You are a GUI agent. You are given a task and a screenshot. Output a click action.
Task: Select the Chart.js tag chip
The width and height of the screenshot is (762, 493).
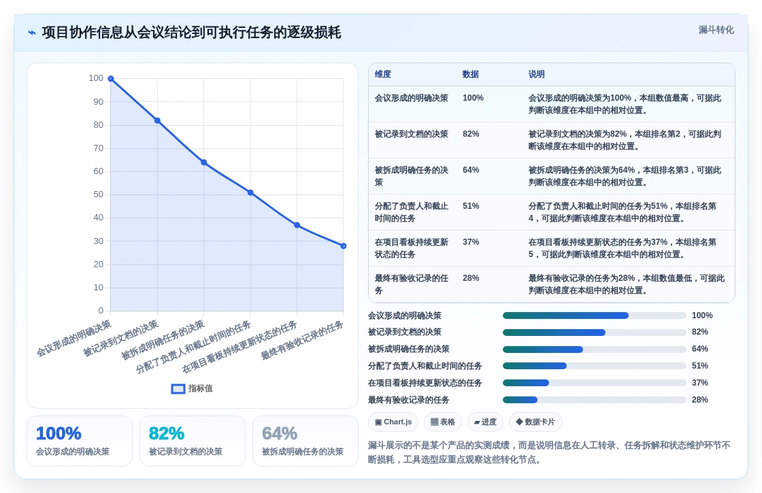pyautogui.click(x=394, y=422)
